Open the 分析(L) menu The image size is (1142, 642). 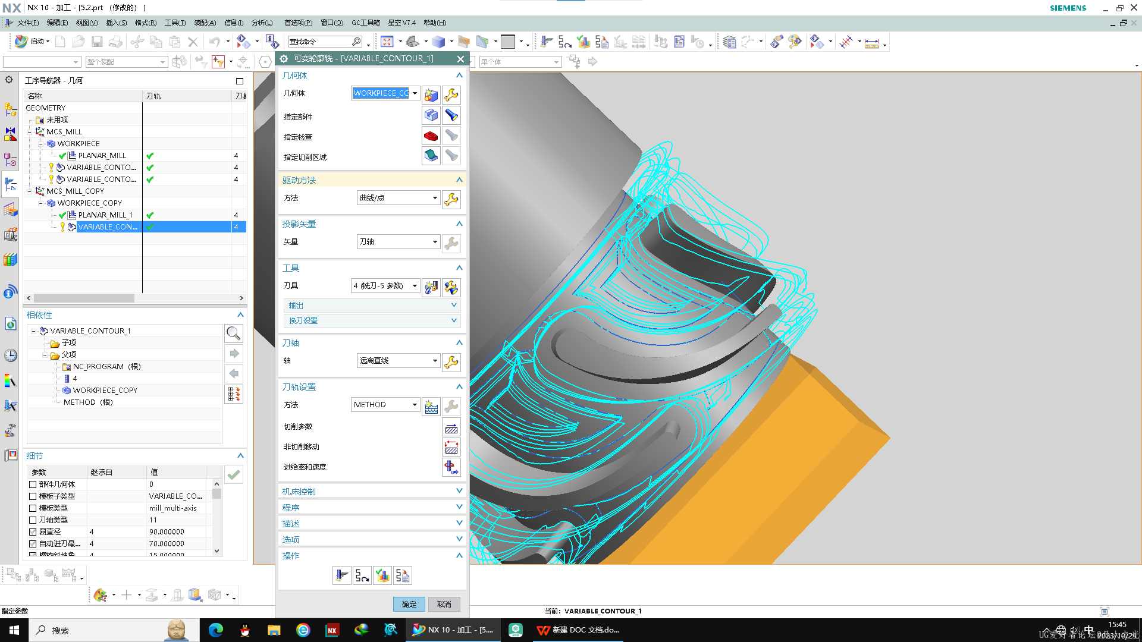tap(262, 23)
